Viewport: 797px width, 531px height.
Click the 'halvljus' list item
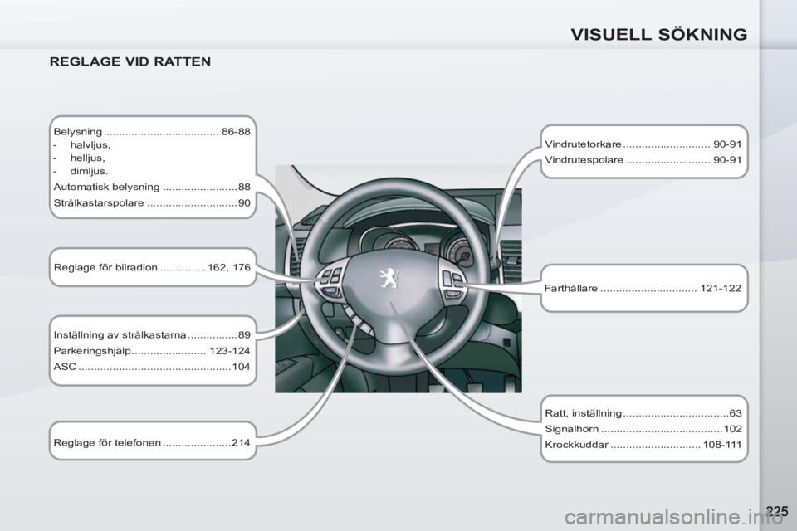coord(90,145)
